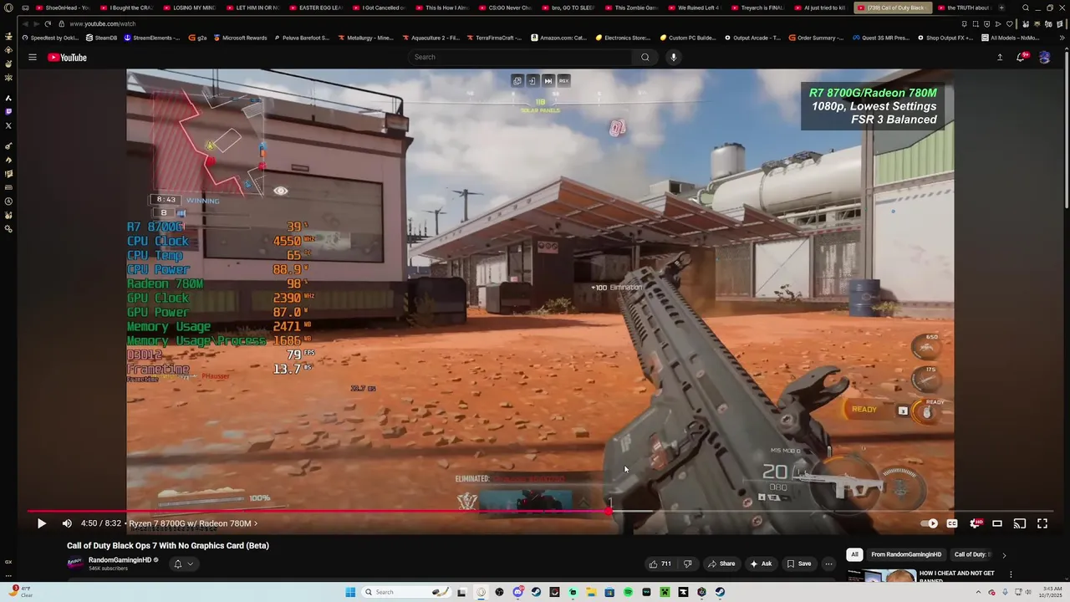Open browser tab search magnifier
This screenshot has height=602, width=1070.
pos(1026,8)
